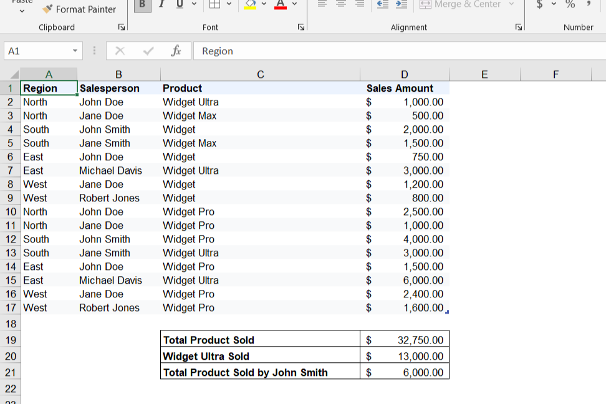Increase cell indent
Screen dimensions: 606x404
coord(402,4)
